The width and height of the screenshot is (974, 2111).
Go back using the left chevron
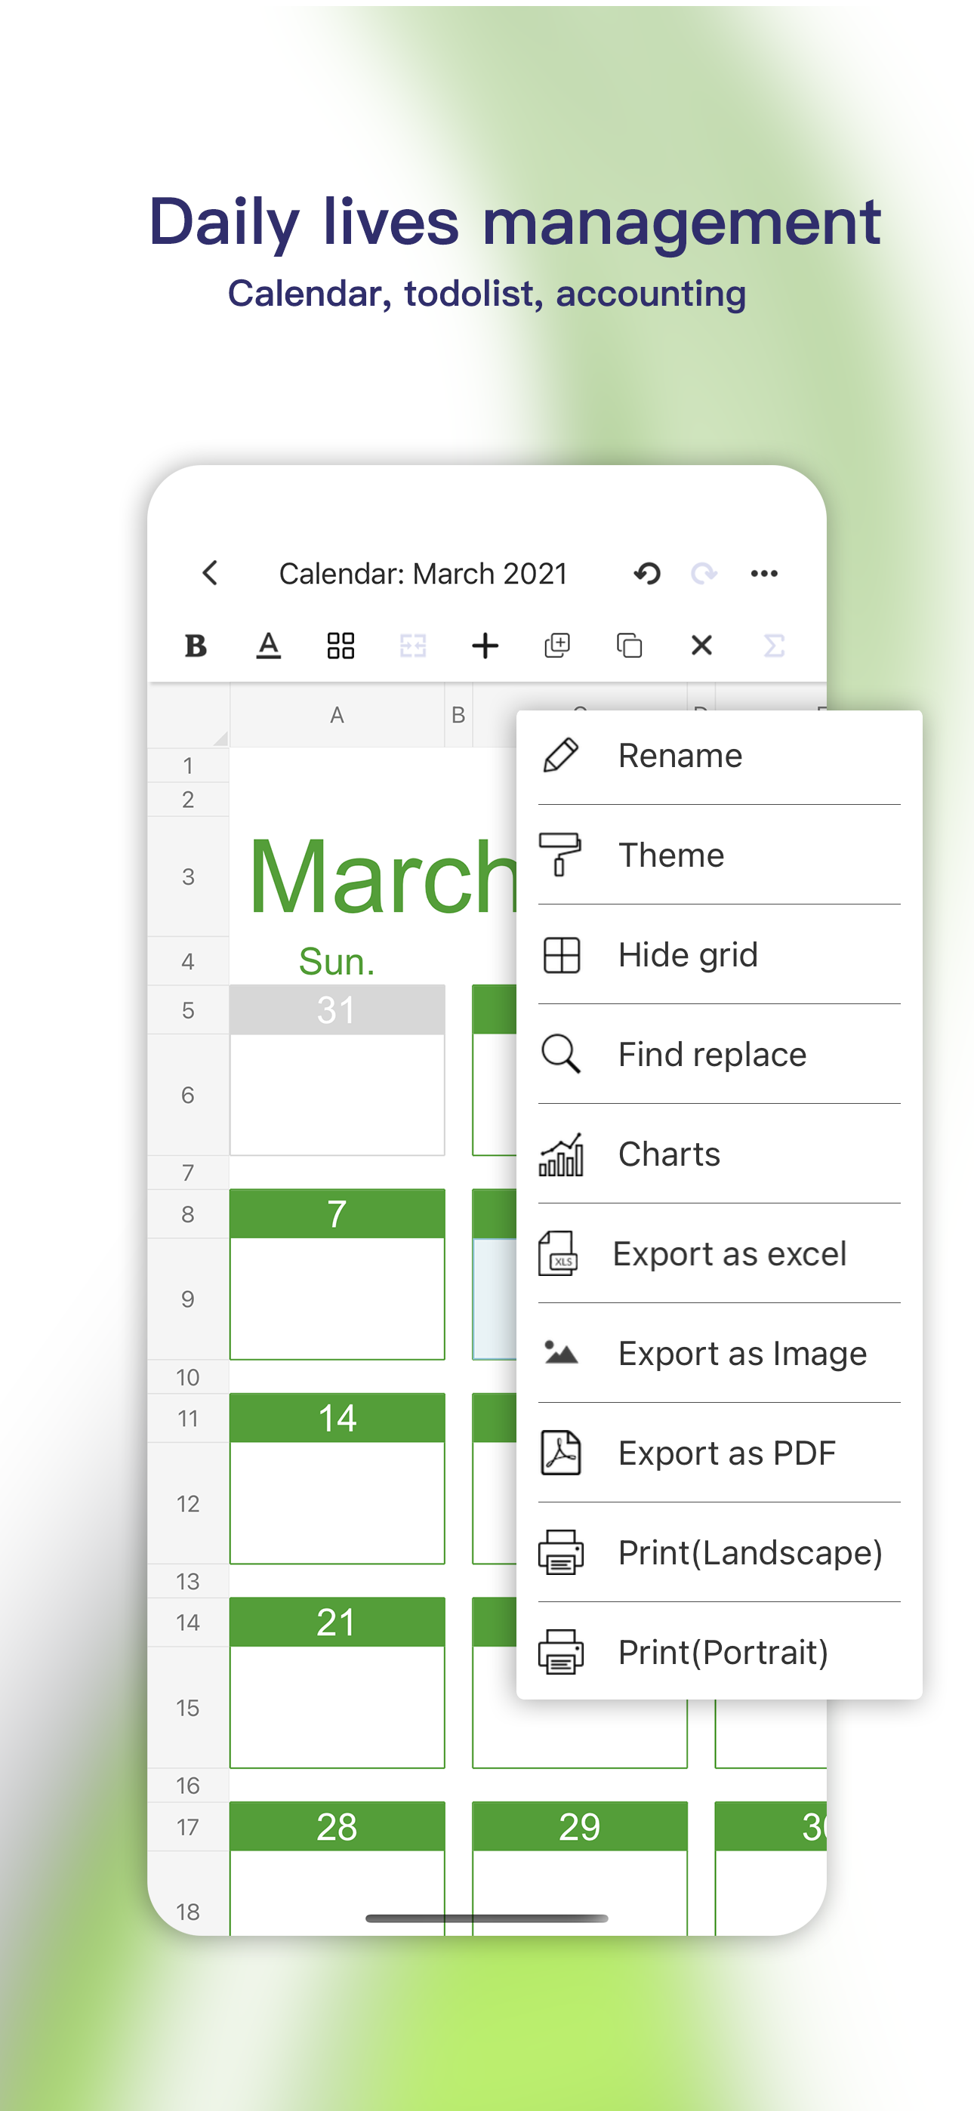click(210, 573)
